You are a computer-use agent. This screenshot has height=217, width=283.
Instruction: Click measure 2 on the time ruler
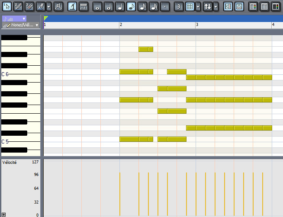121,25
